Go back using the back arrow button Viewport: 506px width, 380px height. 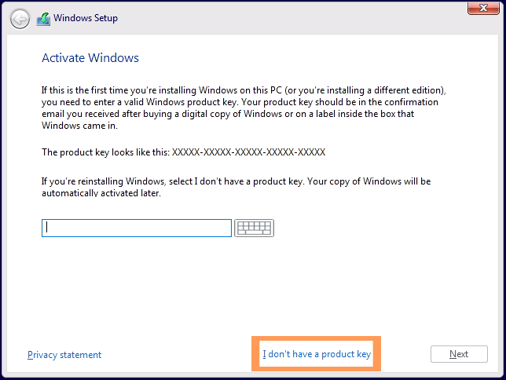[x=20, y=18]
